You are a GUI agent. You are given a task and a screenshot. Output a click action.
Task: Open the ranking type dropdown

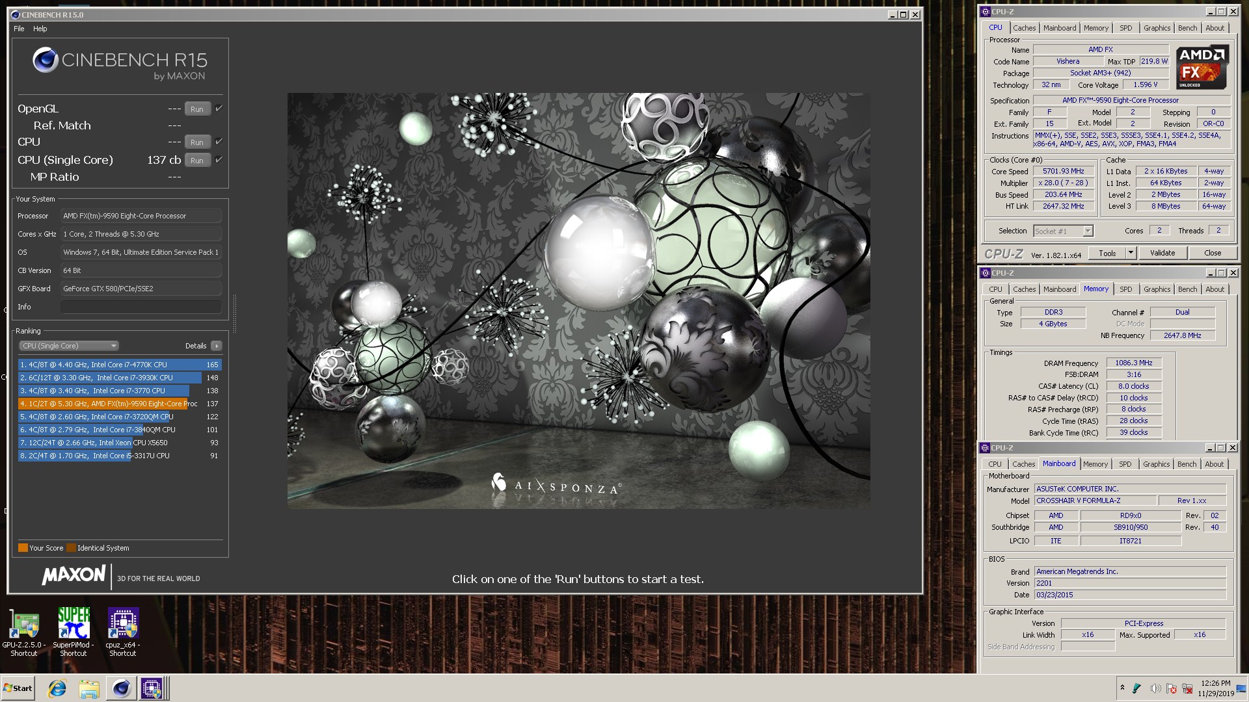(x=69, y=346)
